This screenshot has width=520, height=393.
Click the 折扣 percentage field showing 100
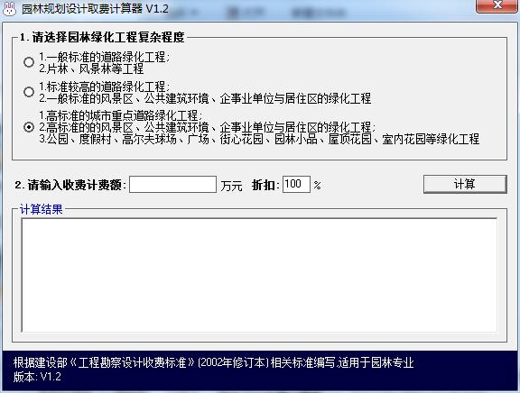click(x=296, y=185)
